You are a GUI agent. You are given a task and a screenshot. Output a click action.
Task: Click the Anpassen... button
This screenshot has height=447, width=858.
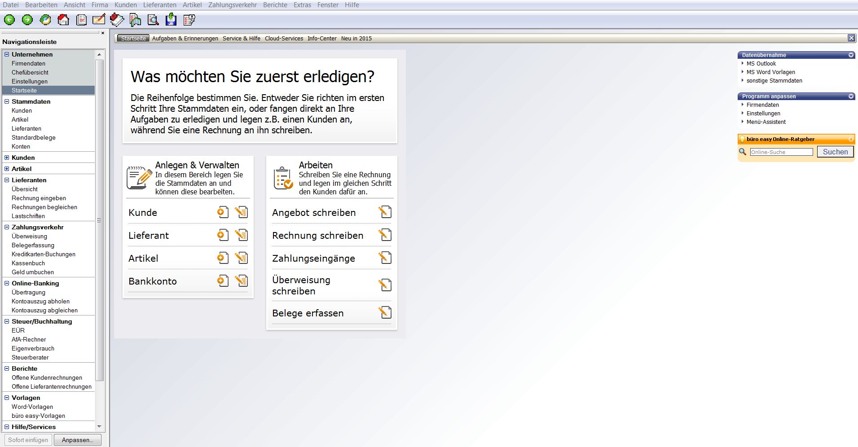(78, 440)
